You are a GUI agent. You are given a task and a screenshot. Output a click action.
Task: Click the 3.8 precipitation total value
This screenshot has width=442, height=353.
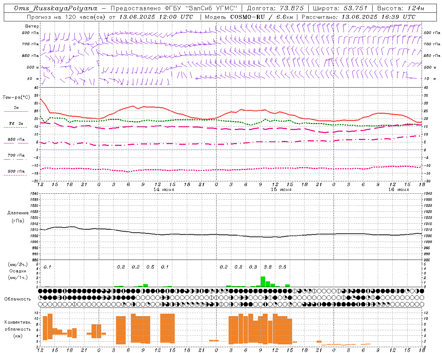268,267
